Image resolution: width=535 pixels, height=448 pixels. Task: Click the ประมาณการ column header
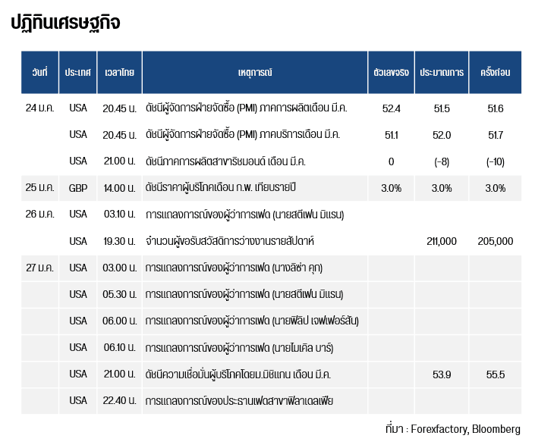(442, 73)
